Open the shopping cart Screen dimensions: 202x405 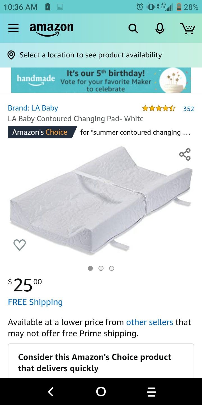click(187, 28)
